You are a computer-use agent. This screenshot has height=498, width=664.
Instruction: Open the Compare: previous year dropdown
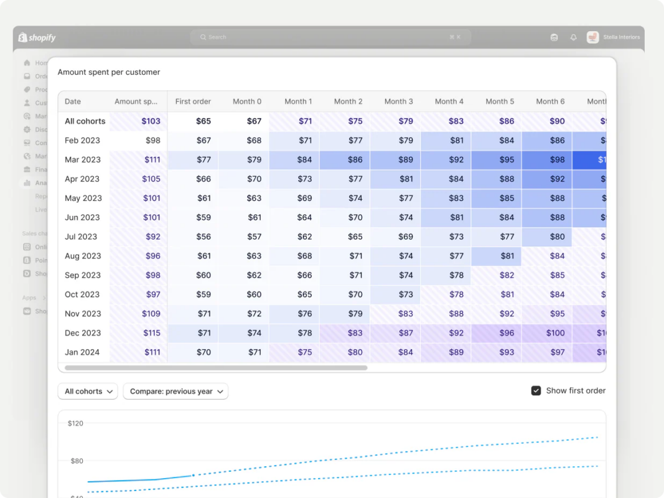[175, 391]
